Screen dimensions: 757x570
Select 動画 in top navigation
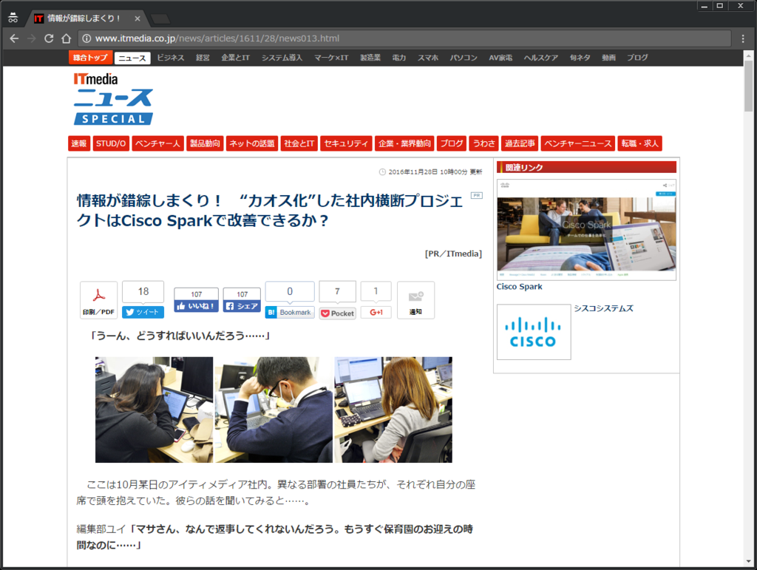(x=609, y=58)
